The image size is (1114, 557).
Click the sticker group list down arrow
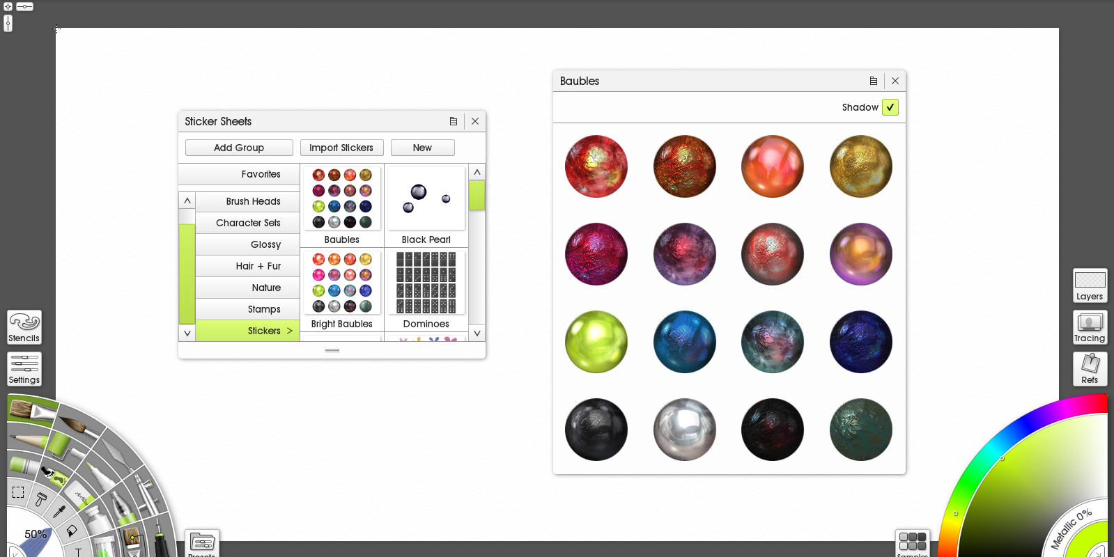click(187, 334)
